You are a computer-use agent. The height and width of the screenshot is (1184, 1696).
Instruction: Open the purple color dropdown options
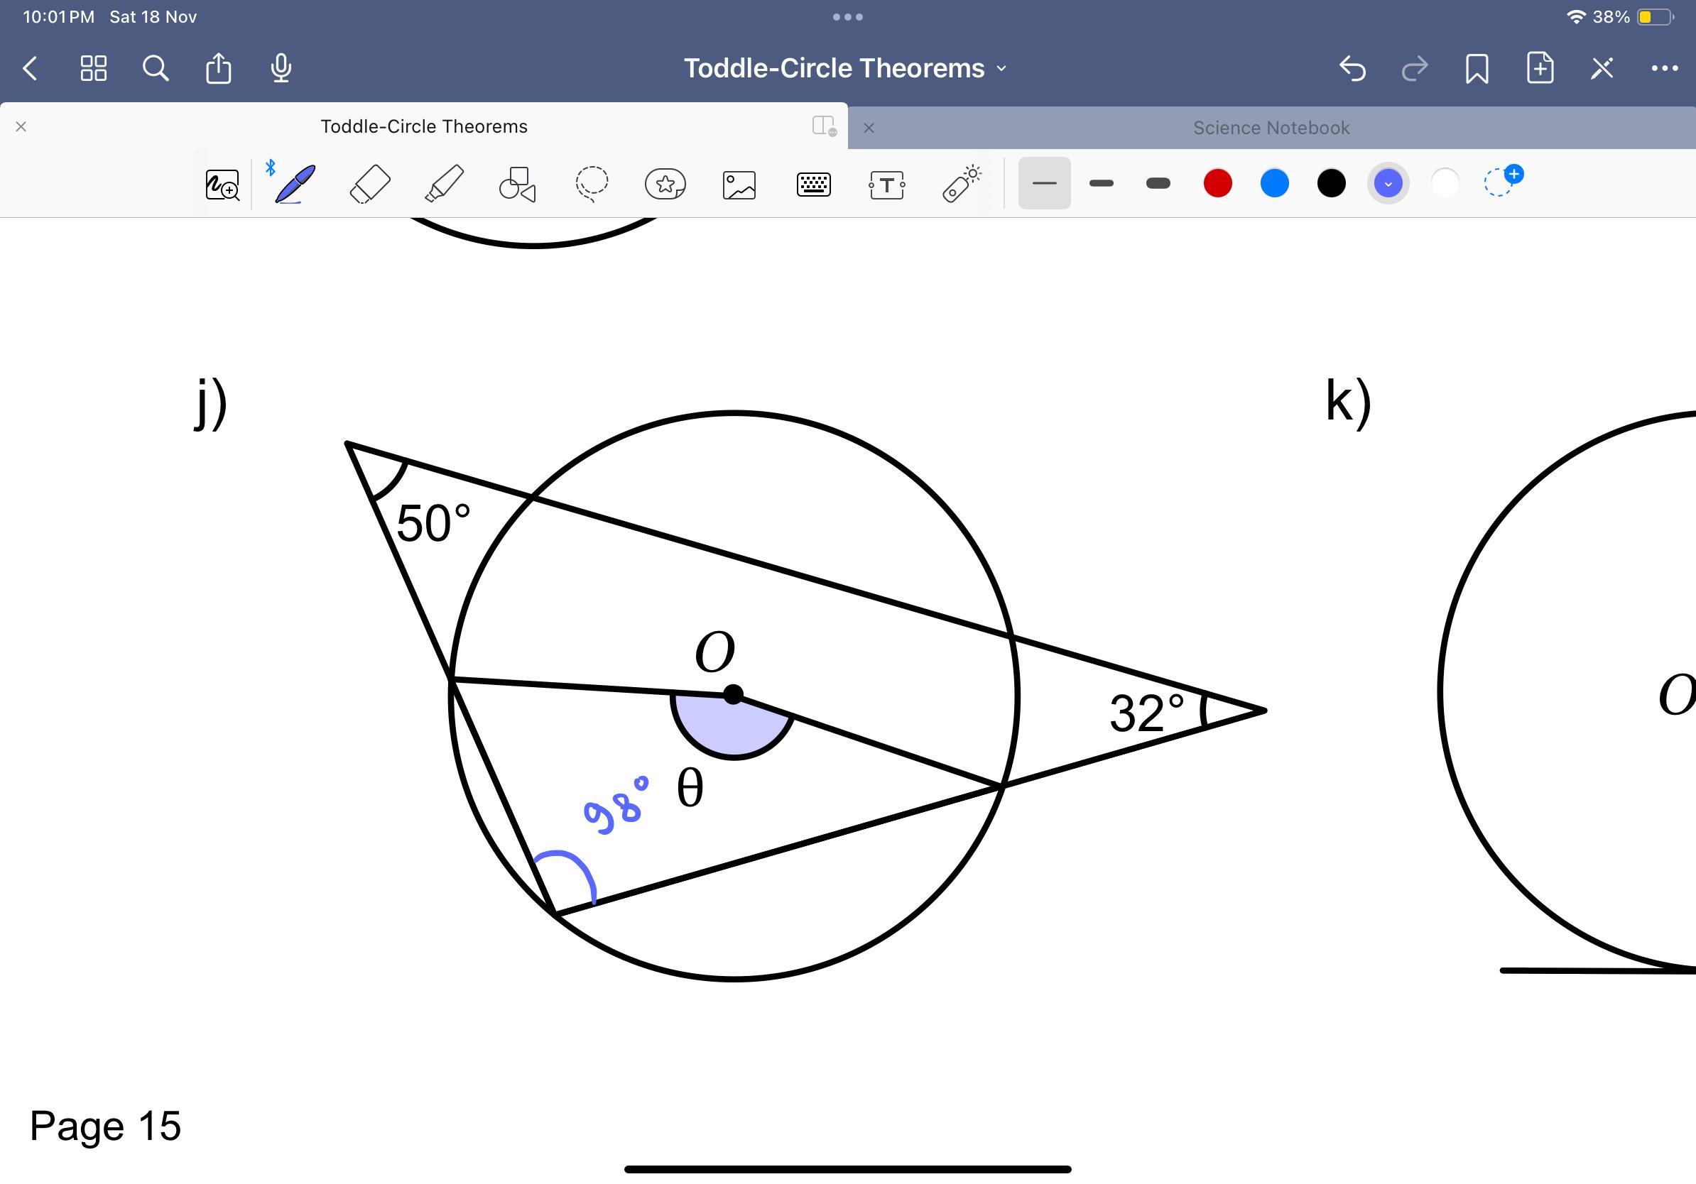click(1388, 183)
